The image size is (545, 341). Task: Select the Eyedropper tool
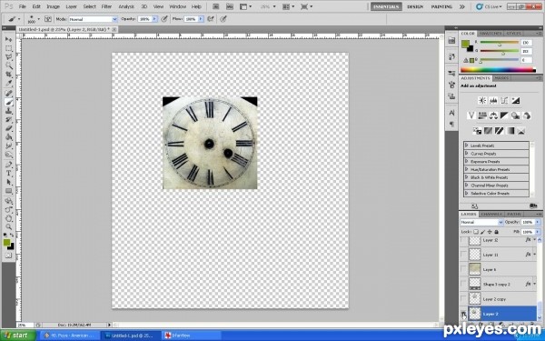[9, 84]
